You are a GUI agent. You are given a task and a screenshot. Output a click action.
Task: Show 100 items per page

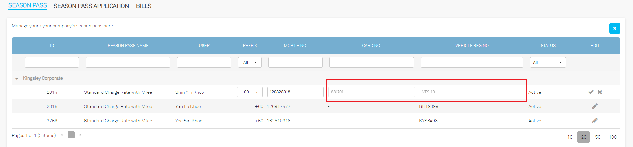click(x=612, y=137)
